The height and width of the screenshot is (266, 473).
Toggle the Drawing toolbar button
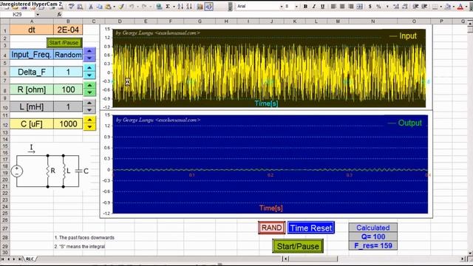point(208,6)
